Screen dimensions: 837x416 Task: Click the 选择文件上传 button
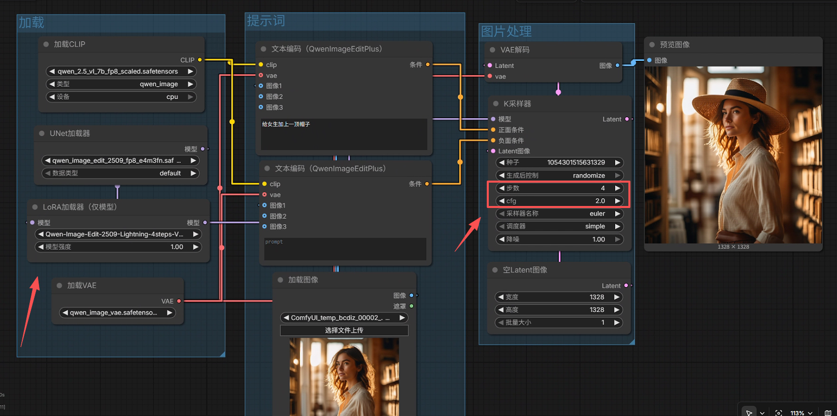point(344,330)
